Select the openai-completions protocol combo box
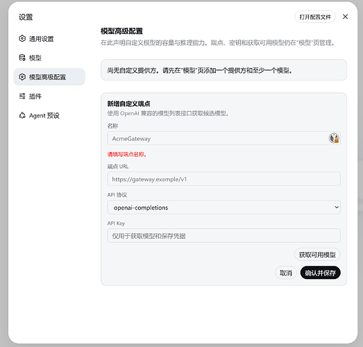363x347 pixels. click(x=224, y=208)
